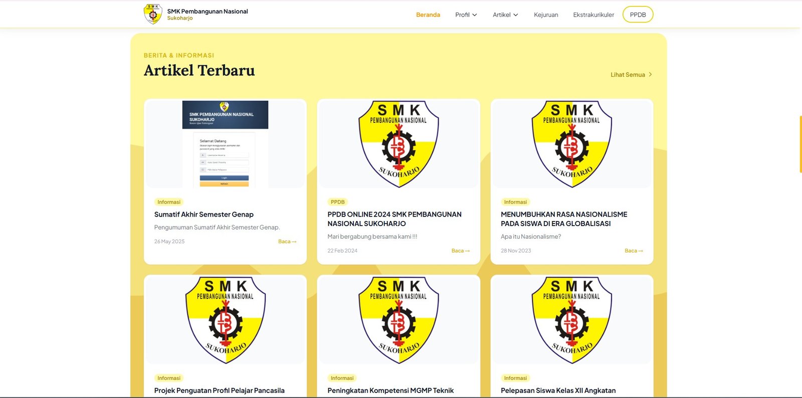Click the Informasi tag on Sumatif Akhir article
Screen dimensions: 802x398
(169, 202)
